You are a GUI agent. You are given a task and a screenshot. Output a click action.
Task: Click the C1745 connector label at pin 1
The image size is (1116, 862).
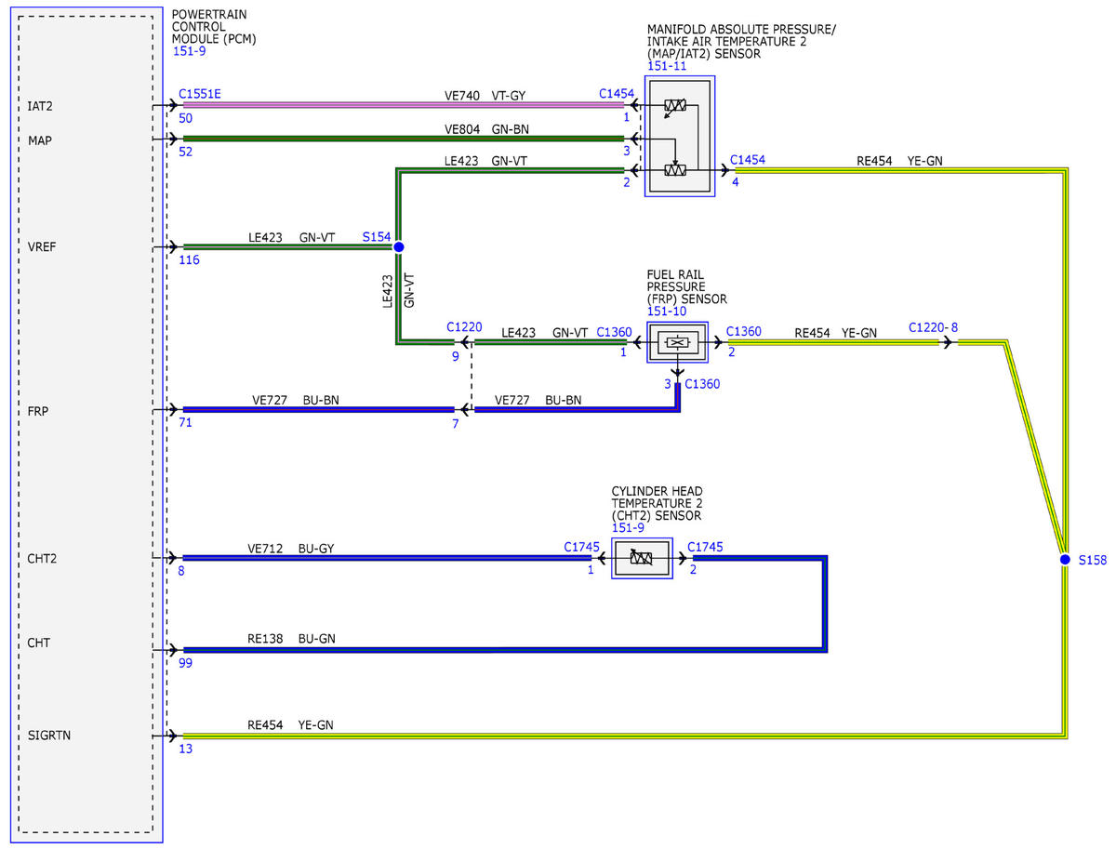tap(581, 548)
